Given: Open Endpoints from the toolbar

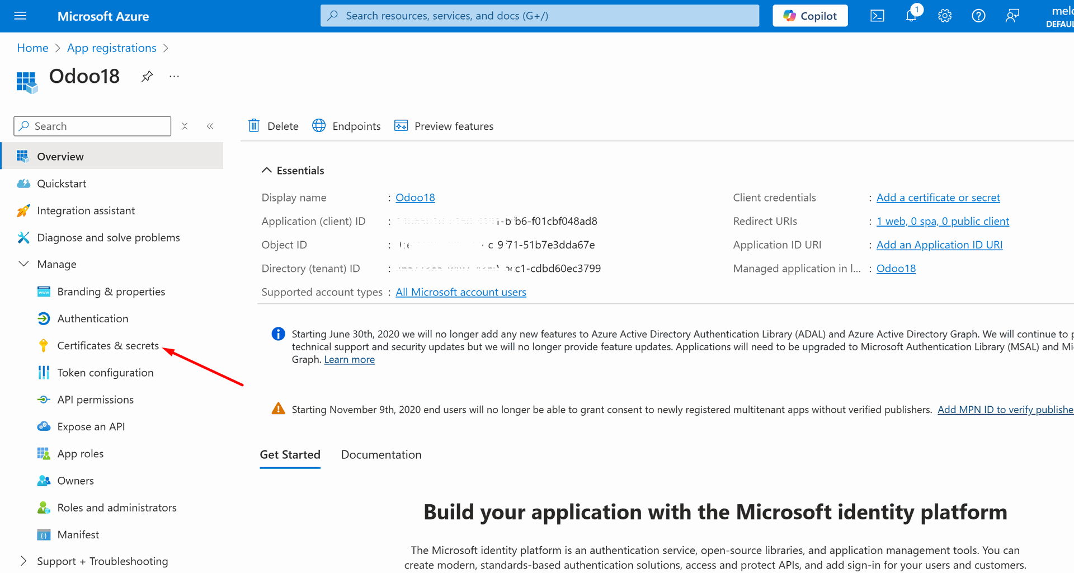Looking at the screenshot, I should click(x=346, y=126).
